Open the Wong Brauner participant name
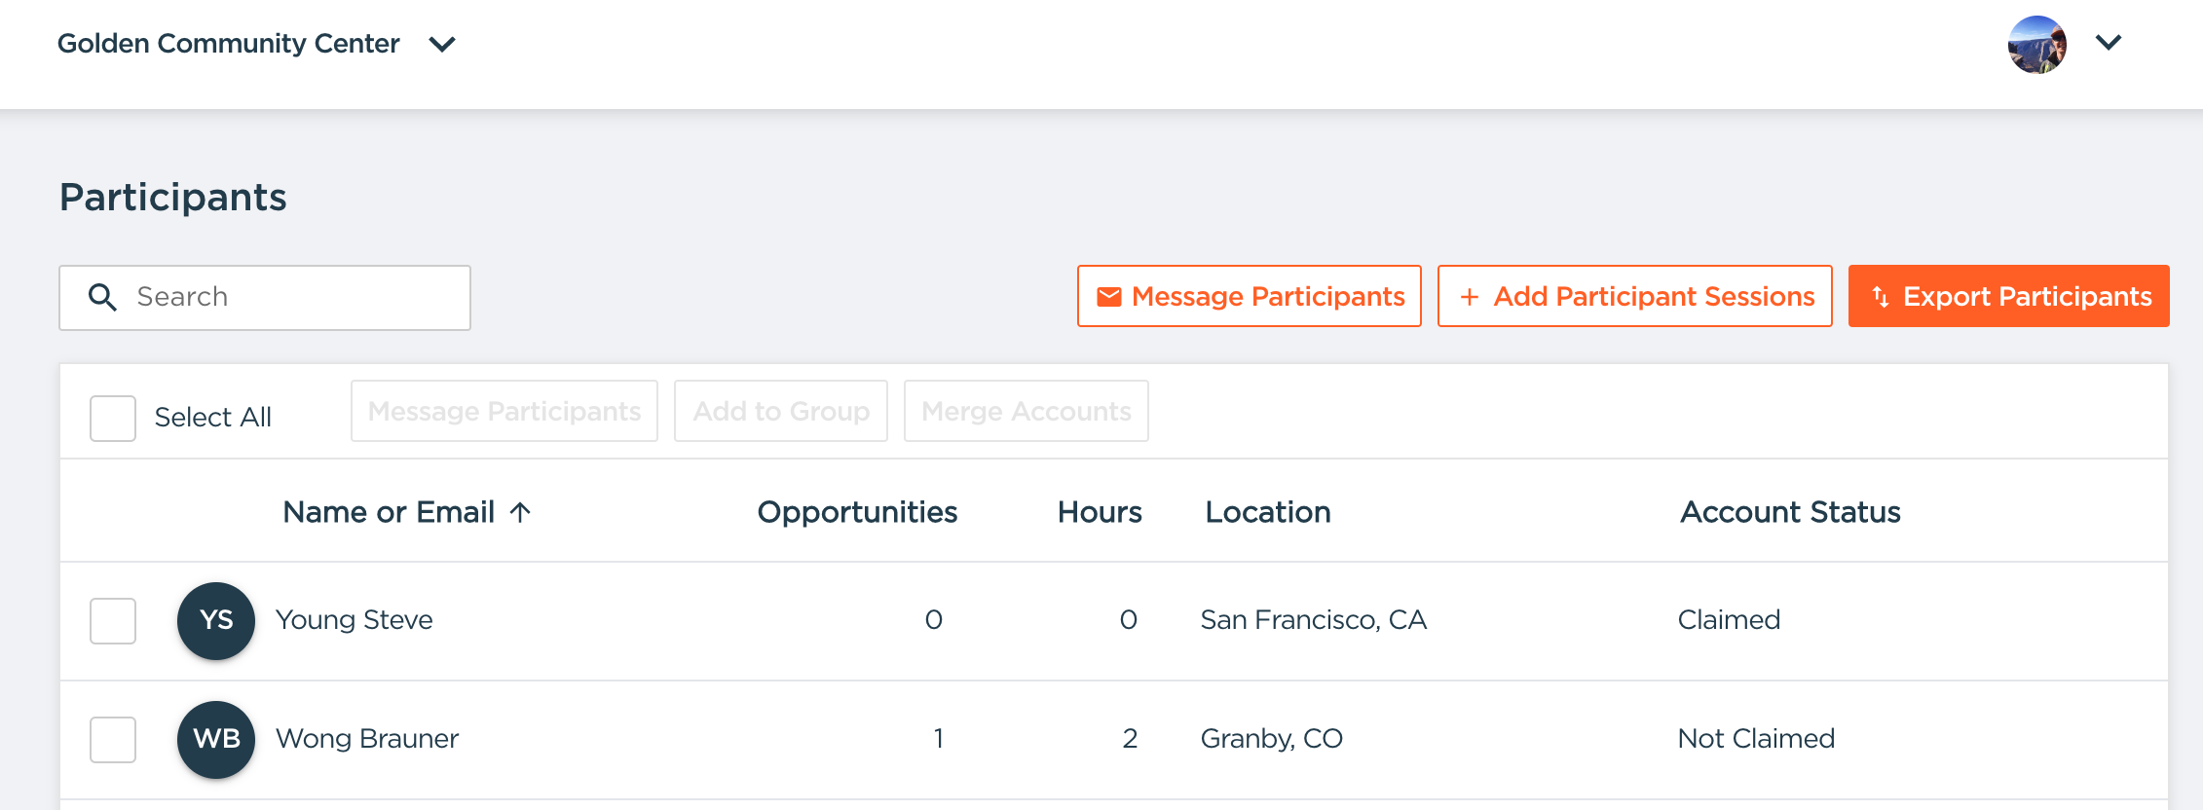This screenshot has height=810, width=2203. [x=367, y=739]
